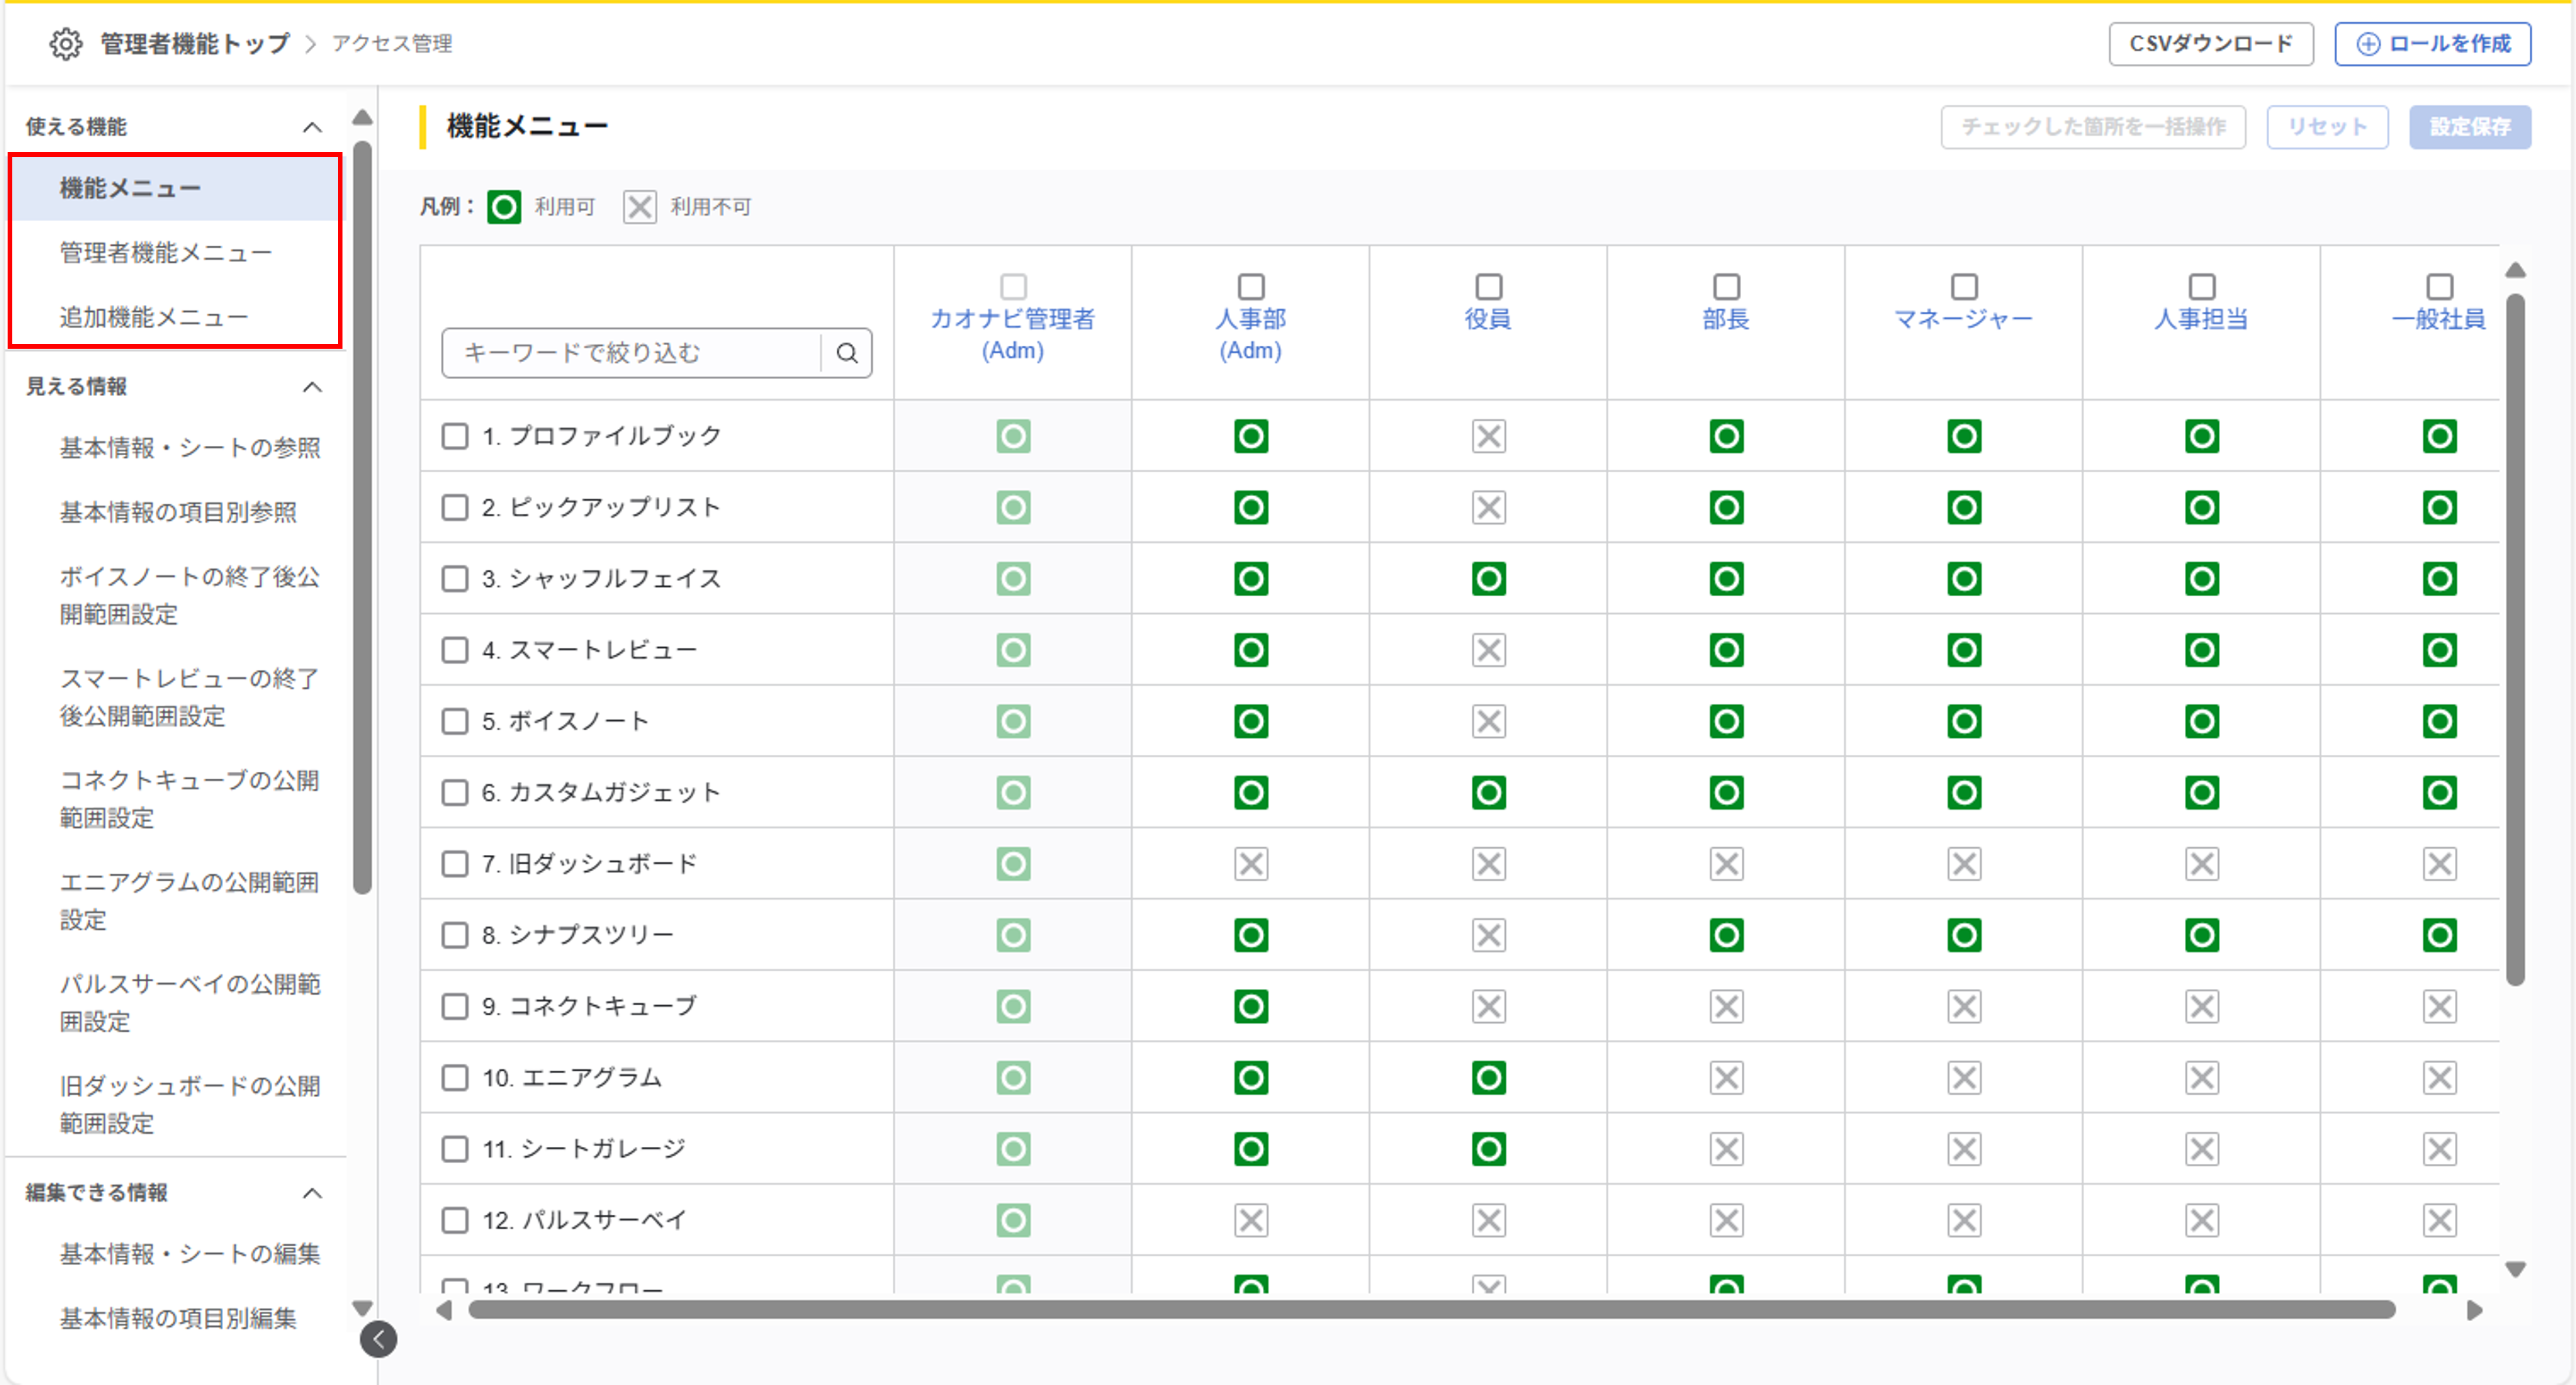Check the スマートレビュー row checkbox
2576x1385 pixels.
coord(455,651)
